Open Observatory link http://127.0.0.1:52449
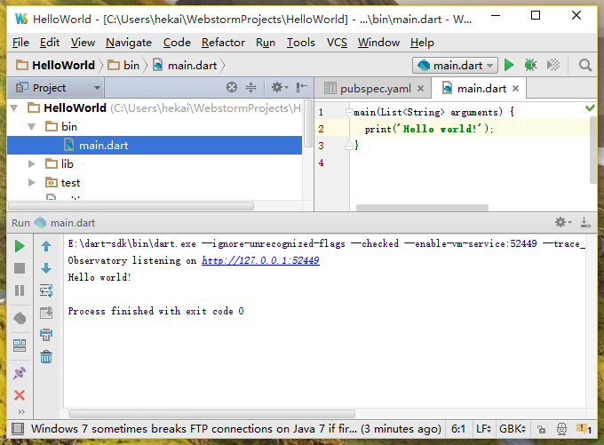This screenshot has width=604, height=445. pos(260,260)
